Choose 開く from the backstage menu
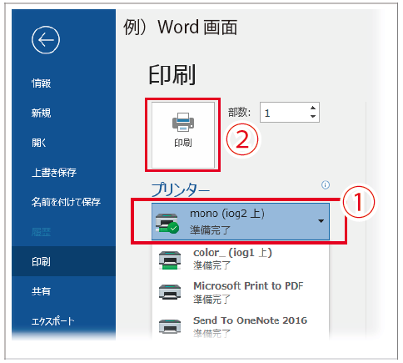 tap(39, 143)
